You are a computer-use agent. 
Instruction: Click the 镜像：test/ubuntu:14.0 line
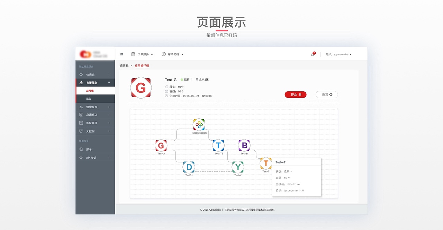pyautogui.click(x=290, y=190)
